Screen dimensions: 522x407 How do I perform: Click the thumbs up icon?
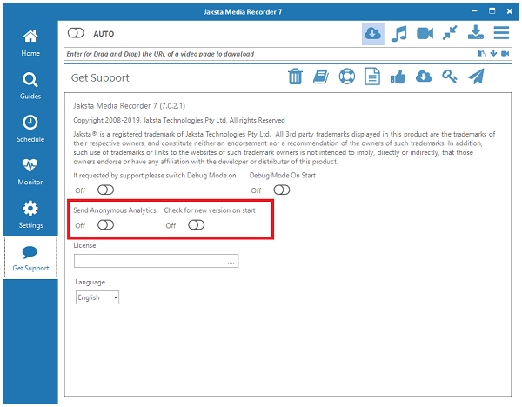[398, 77]
